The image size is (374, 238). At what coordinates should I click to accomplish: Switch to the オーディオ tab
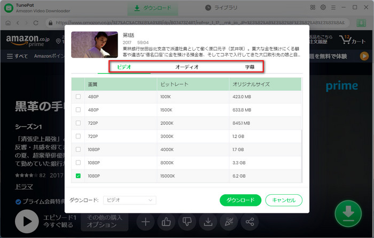pyautogui.click(x=187, y=67)
